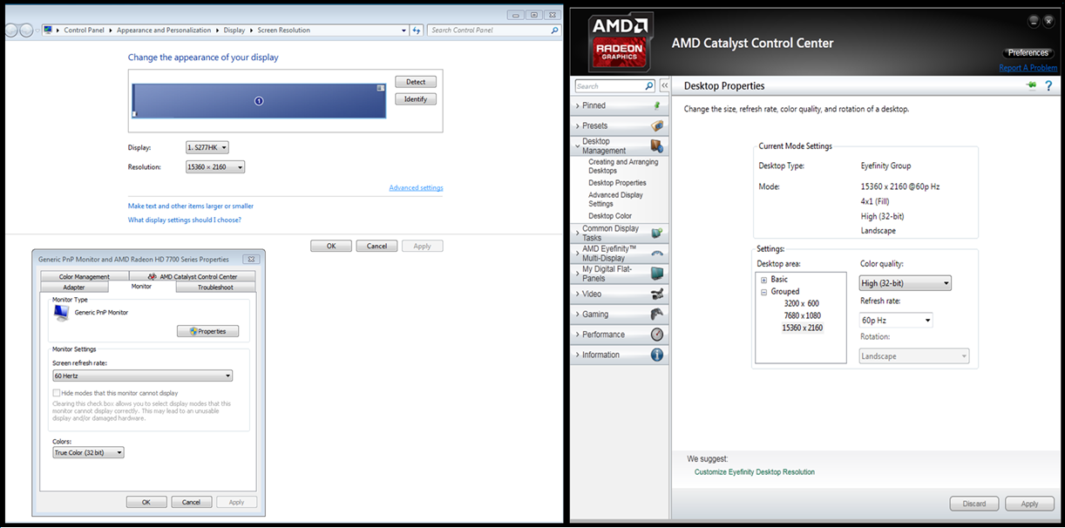Open Make text and other items larger link
This screenshot has height=528, width=1065.
click(191, 206)
